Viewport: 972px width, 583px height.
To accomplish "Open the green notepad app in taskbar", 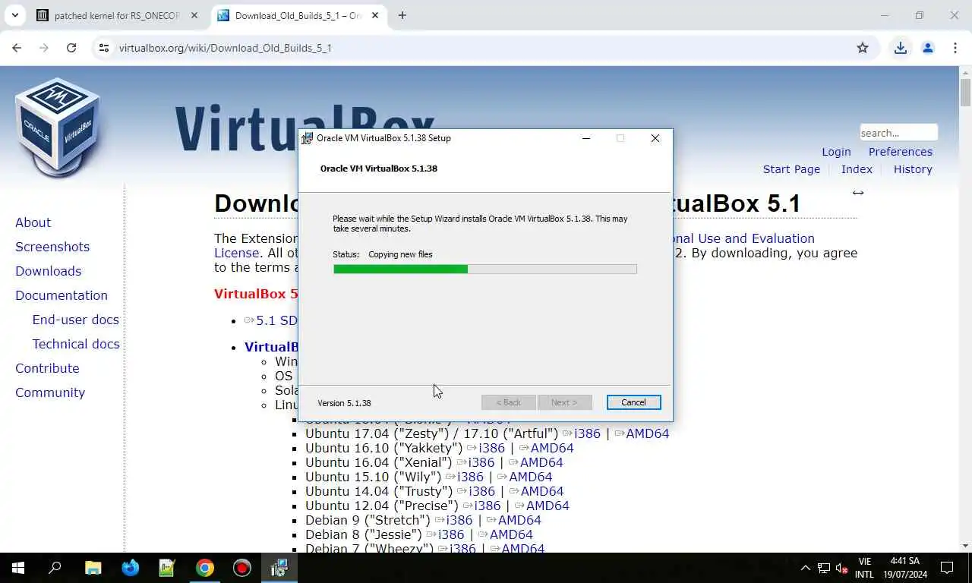I will click(x=167, y=568).
